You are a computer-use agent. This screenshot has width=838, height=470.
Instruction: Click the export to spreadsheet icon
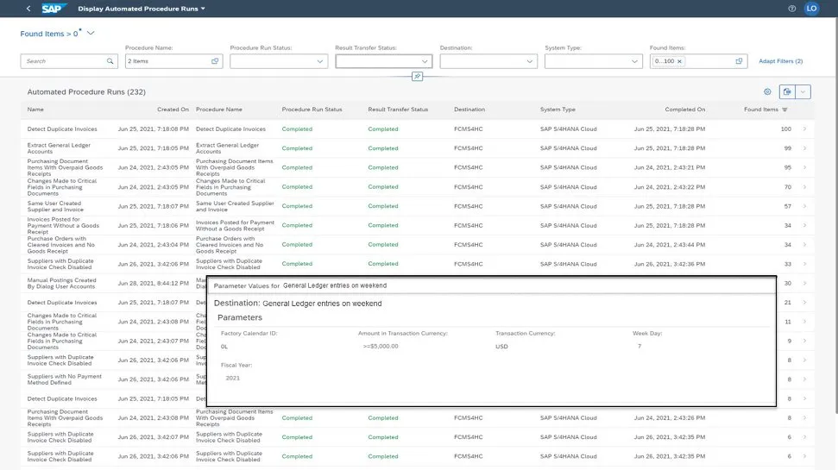coord(786,91)
